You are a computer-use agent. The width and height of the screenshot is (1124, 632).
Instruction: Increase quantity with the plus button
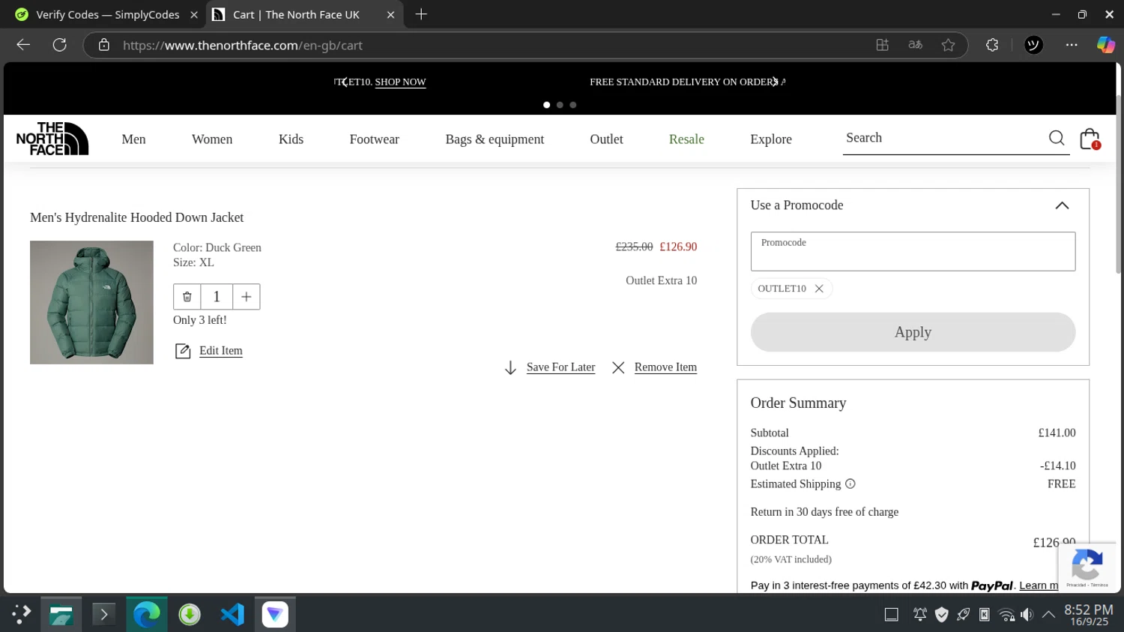(246, 297)
